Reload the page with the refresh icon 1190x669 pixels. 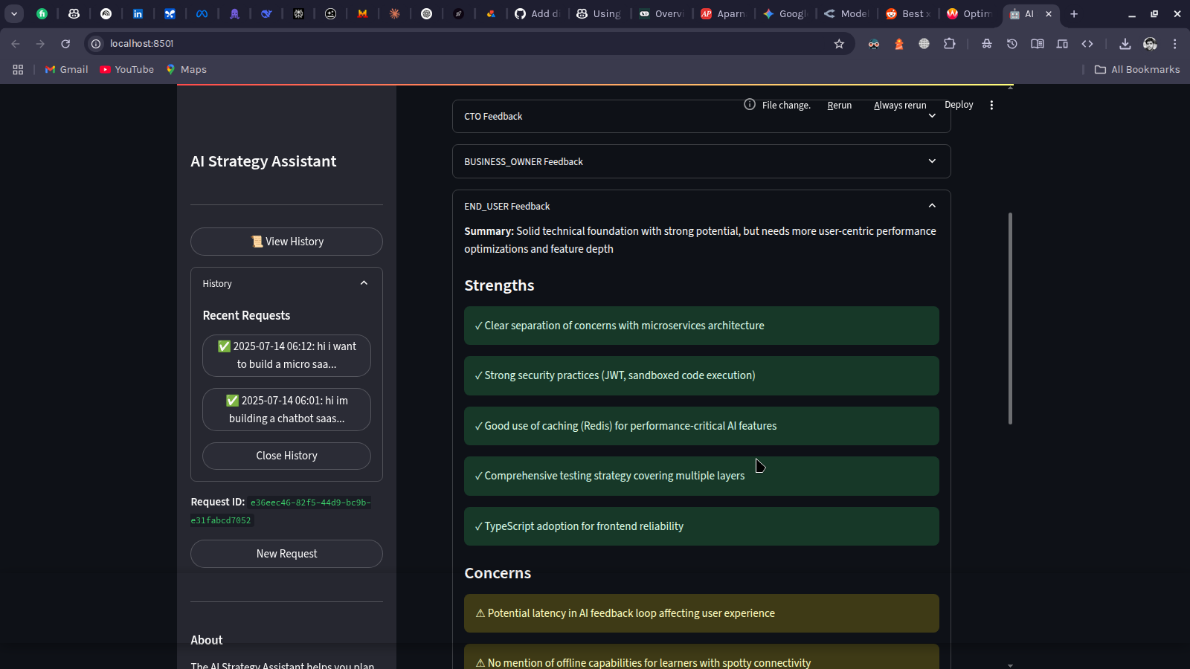[65, 44]
